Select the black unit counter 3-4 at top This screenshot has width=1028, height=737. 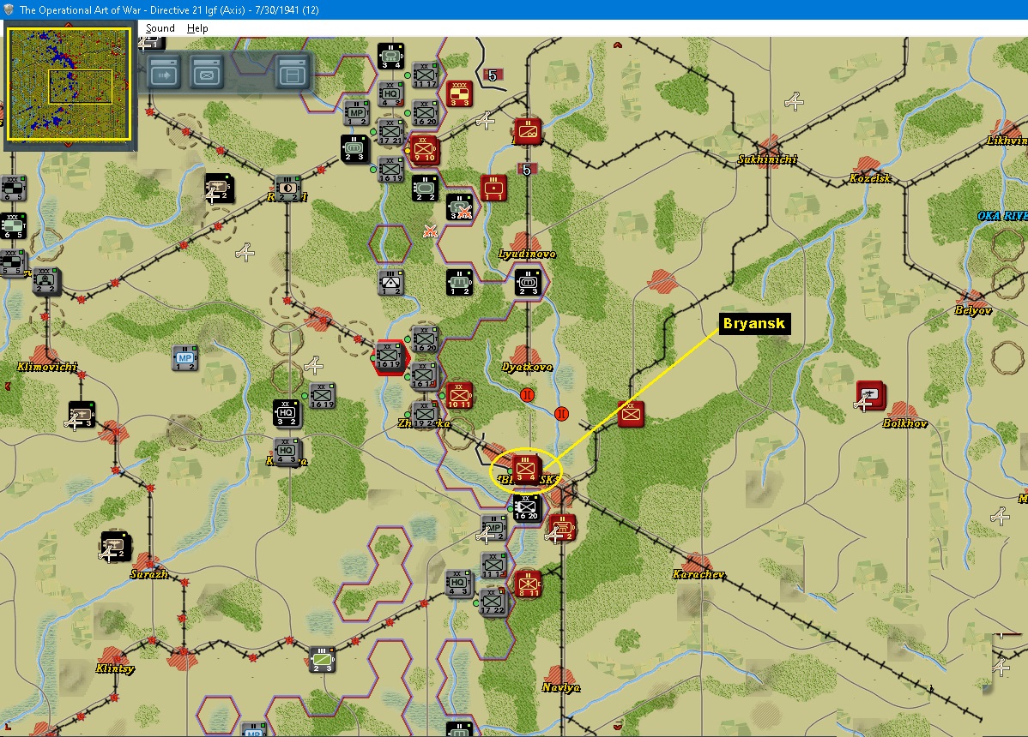coord(390,57)
